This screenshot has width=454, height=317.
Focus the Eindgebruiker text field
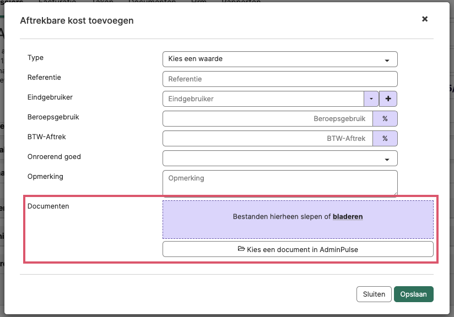click(263, 99)
